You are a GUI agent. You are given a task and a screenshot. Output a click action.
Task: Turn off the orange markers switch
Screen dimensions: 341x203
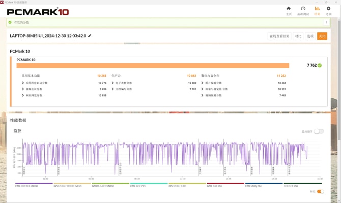(x=320, y=191)
